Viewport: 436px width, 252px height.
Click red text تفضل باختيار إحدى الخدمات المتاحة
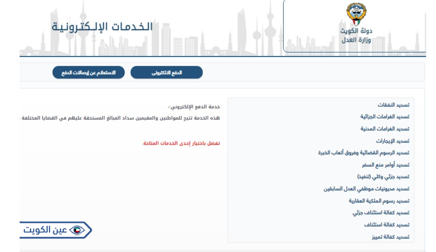pos(181,144)
